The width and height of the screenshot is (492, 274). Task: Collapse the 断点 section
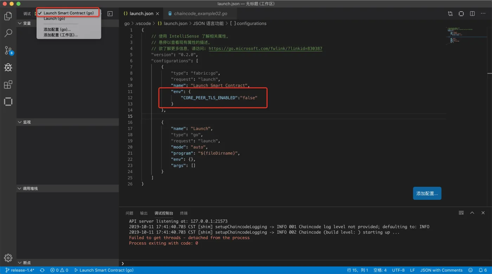coord(67,263)
